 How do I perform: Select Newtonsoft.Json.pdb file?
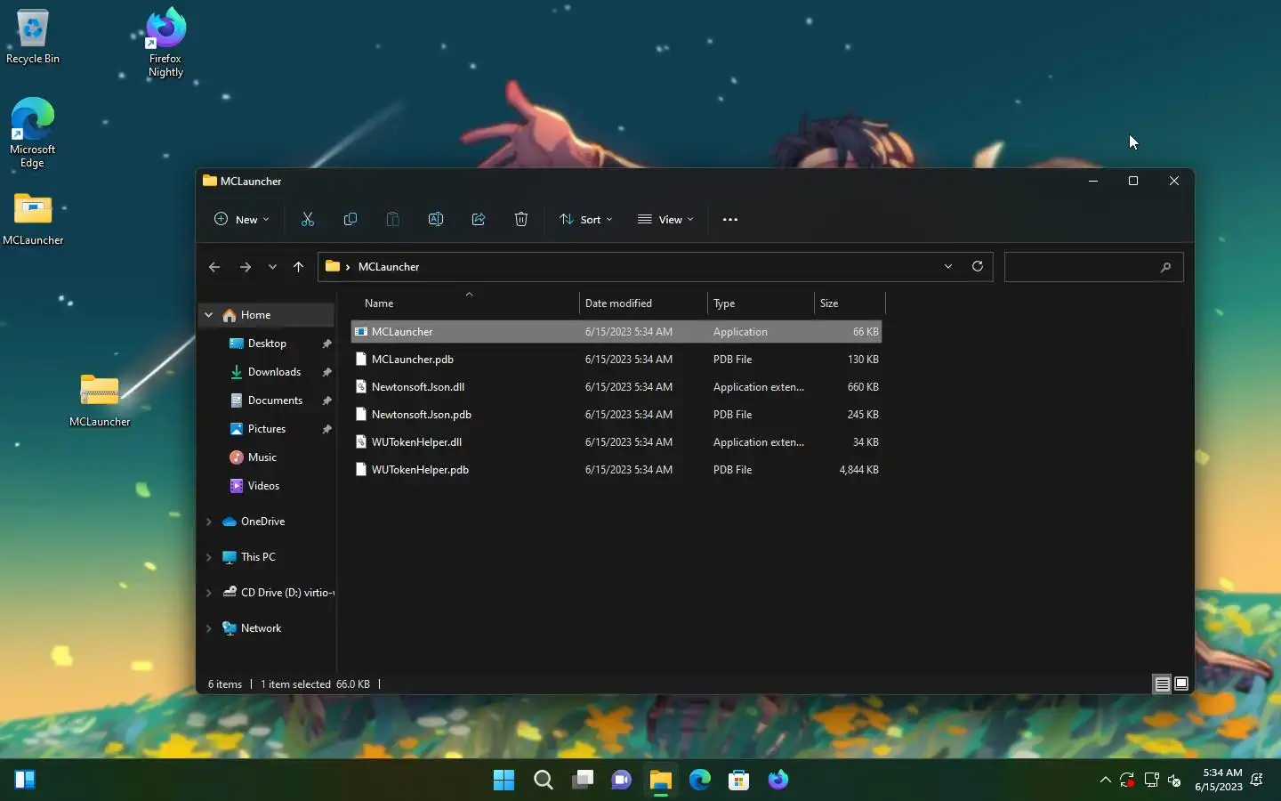point(616,415)
